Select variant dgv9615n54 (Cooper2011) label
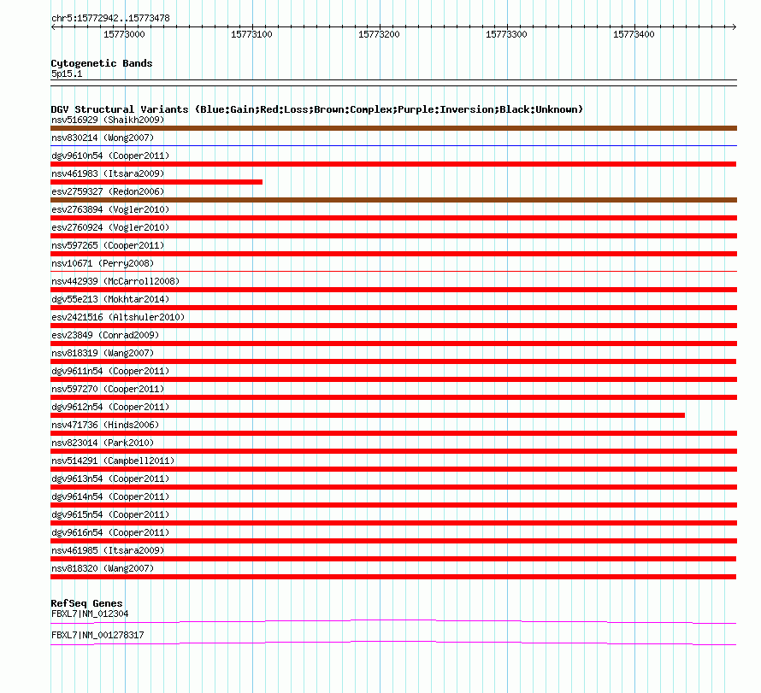The height and width of the screenshot is (693, 761). (110, 514)
